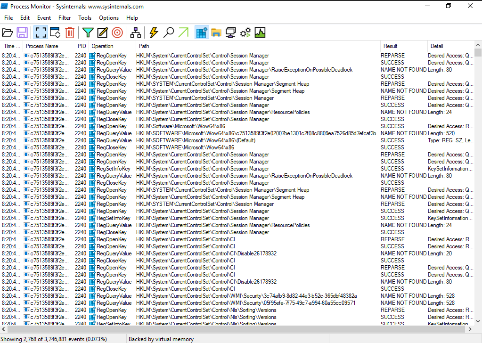Select the Nls\Sorting\Versions REPARSE row

(x=237, y=310)
